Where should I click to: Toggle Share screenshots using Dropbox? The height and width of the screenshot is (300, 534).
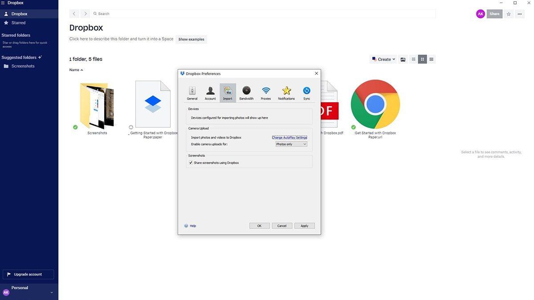pyautogui.click(x=190, y=162)
